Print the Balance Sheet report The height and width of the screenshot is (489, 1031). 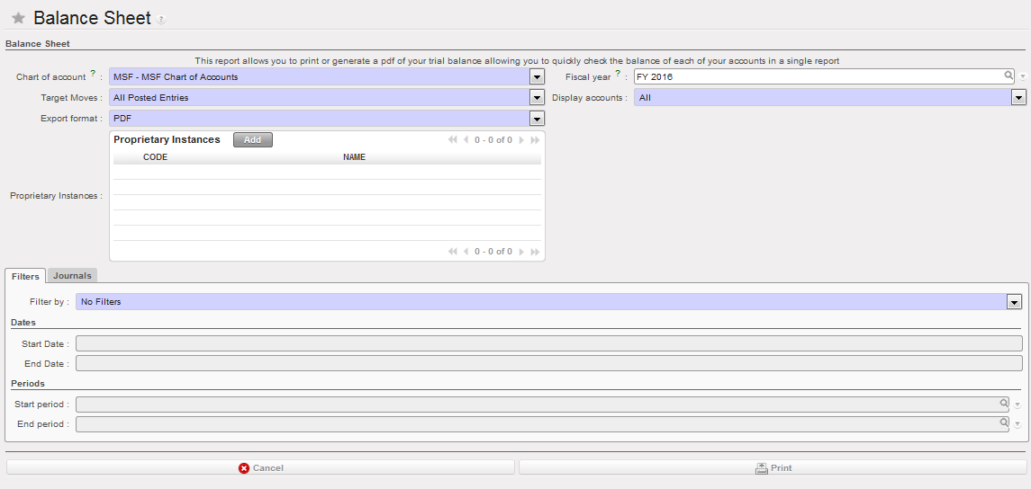click(773, 467)
